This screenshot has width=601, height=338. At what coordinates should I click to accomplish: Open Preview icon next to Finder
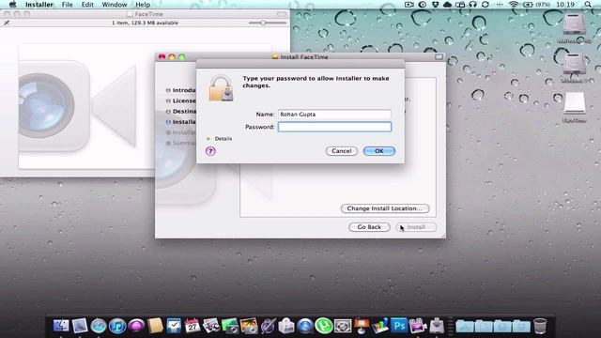click(x=80, y=326)
